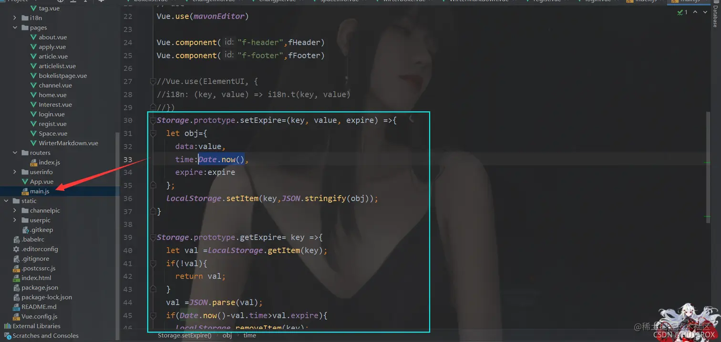
Task: Open home.vue file
Action: [x=52, y=95]
